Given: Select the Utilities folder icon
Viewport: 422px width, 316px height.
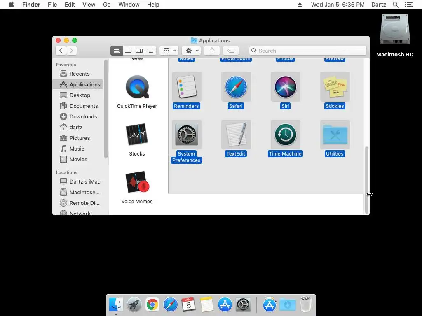Looking at the screenshot, I should point(335,135).
